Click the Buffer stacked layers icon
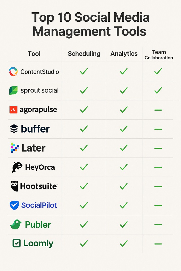Screen dimensions: 181x271 [14, 129]
